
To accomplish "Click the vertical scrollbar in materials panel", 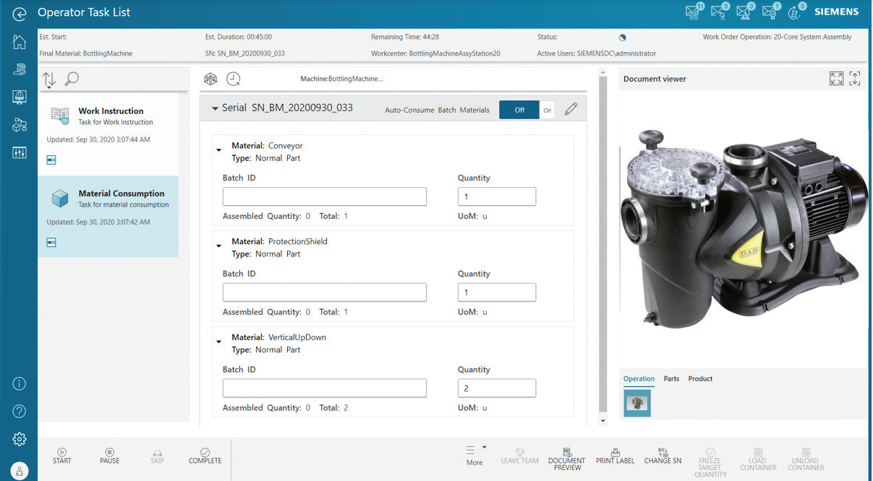I will 603,253.
